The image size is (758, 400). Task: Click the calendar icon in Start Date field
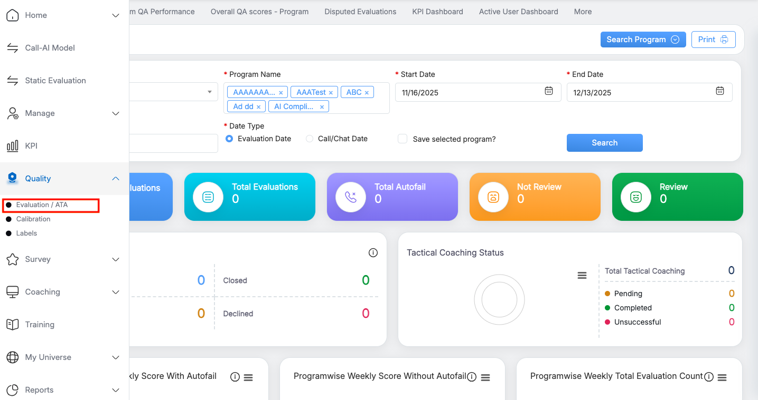[x=549, y=91]
